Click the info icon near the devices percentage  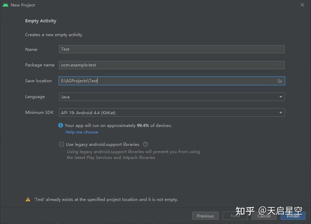tap(61, 125)
